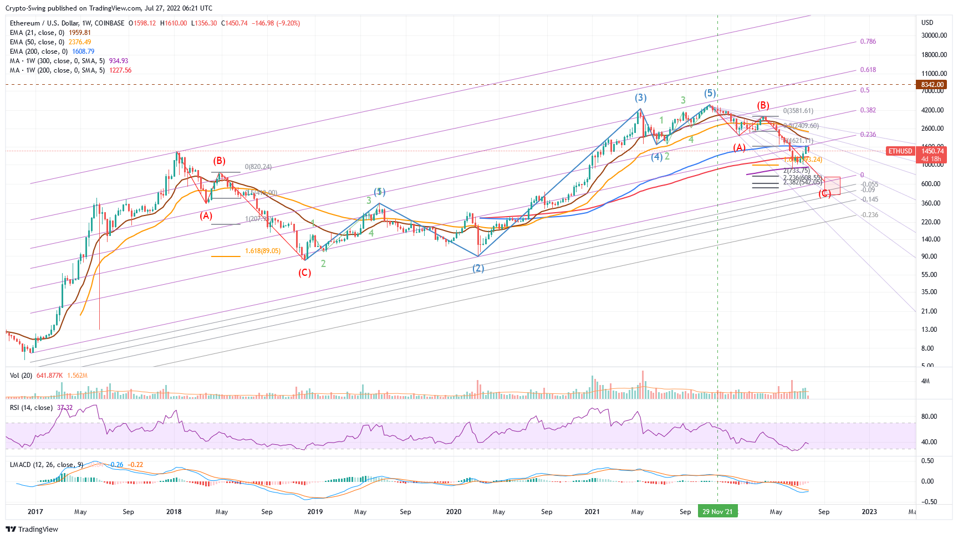Click the '2017' time axis label

tap(35, 512)
